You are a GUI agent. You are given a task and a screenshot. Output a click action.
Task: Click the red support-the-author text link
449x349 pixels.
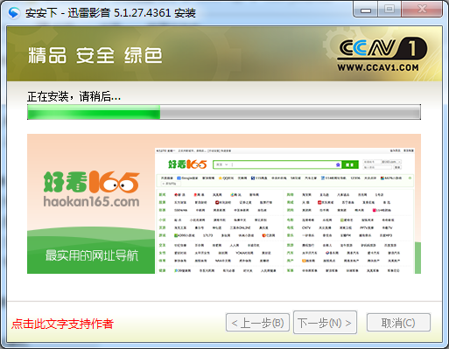pyautogui.click(x=62, y=324)
